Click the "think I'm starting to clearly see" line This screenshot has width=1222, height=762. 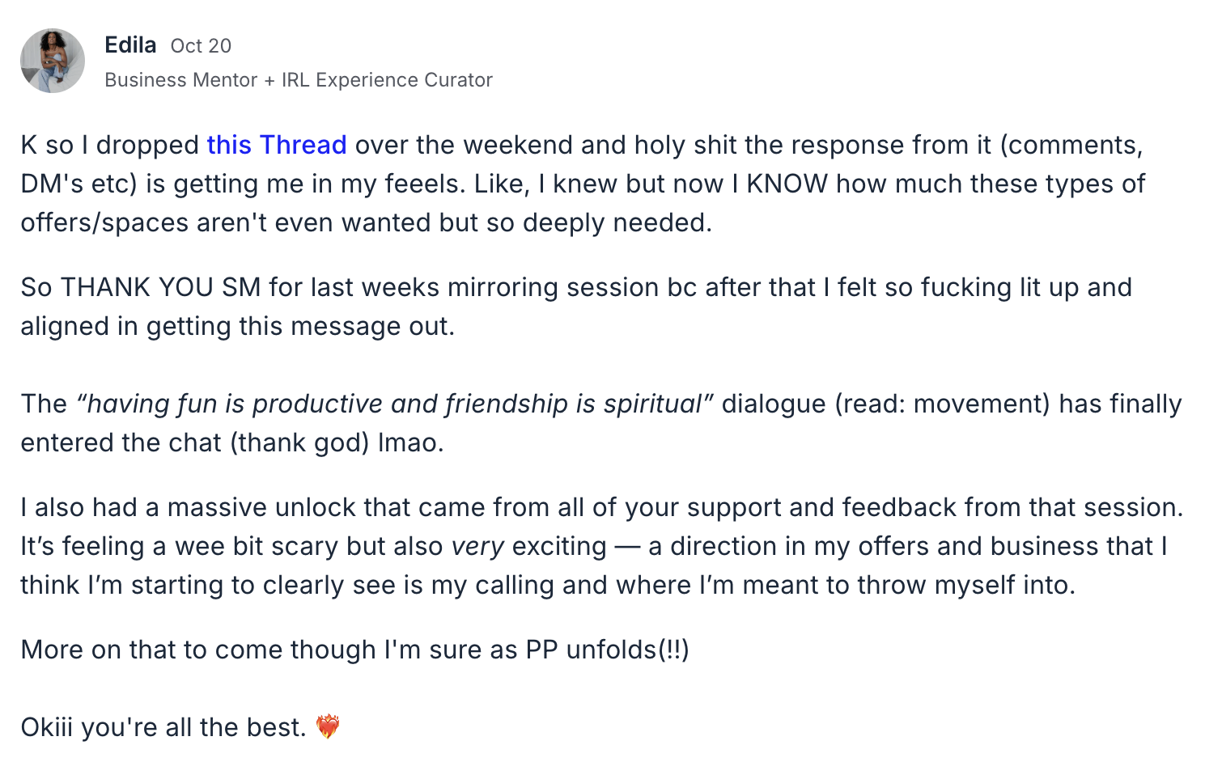tap(548, 585)
